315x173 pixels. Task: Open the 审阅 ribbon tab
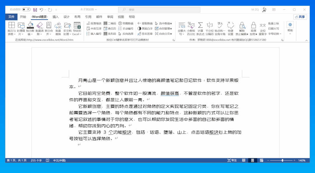[x=110, y=17]
